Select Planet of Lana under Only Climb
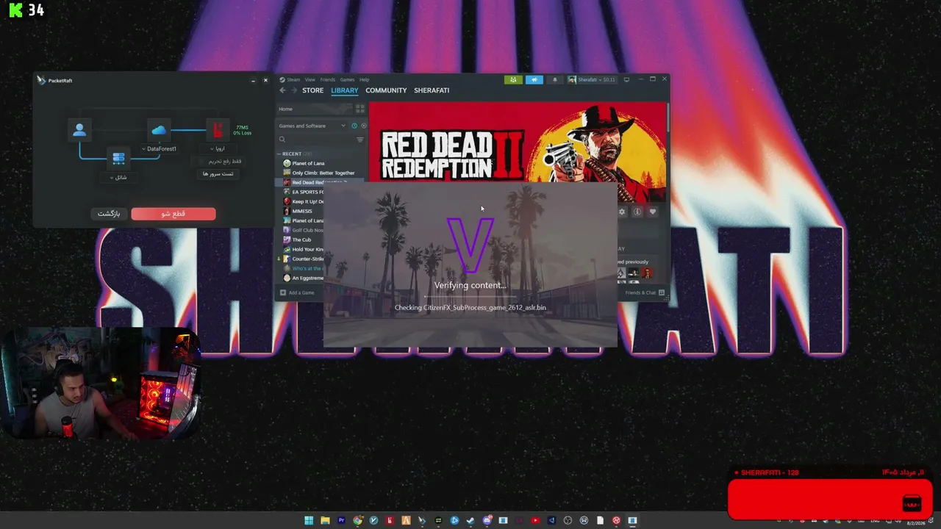Screen dimensions: 941x529 tap(303, 220)
